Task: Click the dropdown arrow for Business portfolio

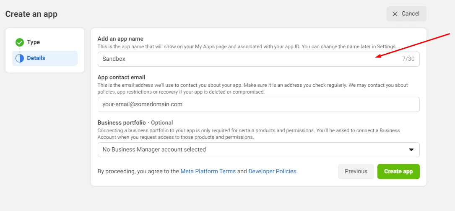Action: pos(411,150)
